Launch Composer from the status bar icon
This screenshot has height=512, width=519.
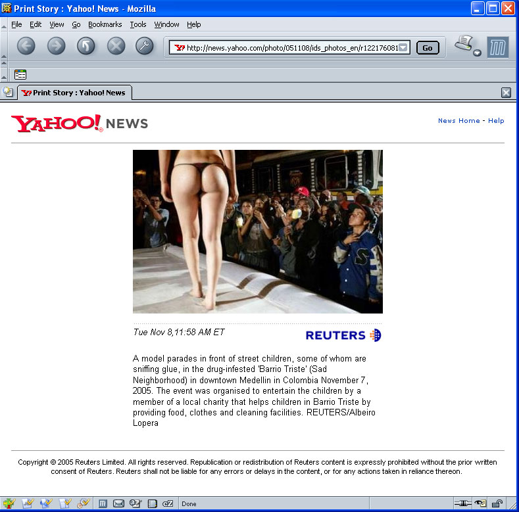135,503
